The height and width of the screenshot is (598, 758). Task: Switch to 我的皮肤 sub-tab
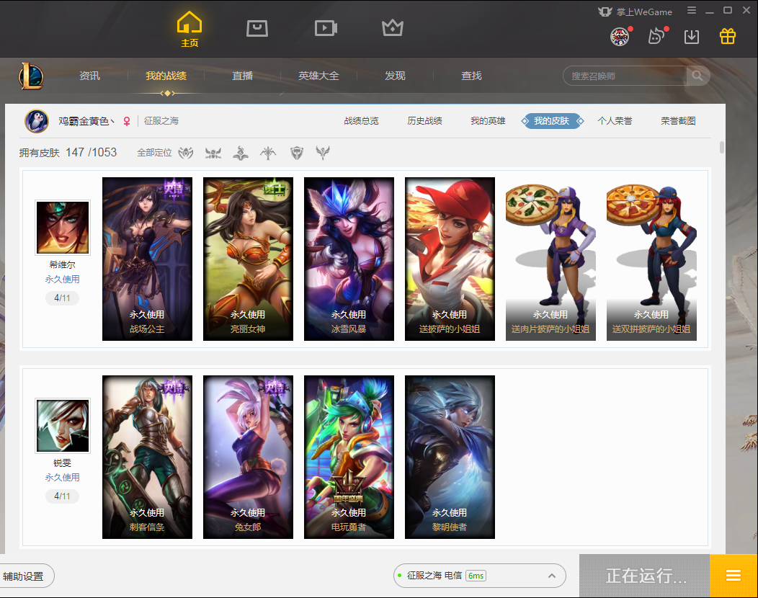552,121
